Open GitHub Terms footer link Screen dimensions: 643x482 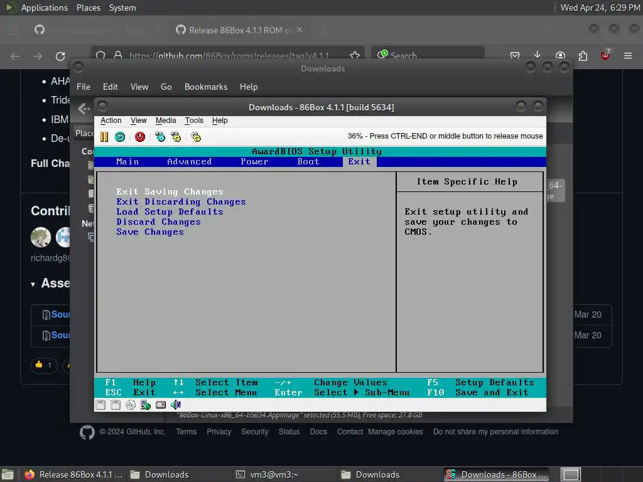click(x=186, y=432)
